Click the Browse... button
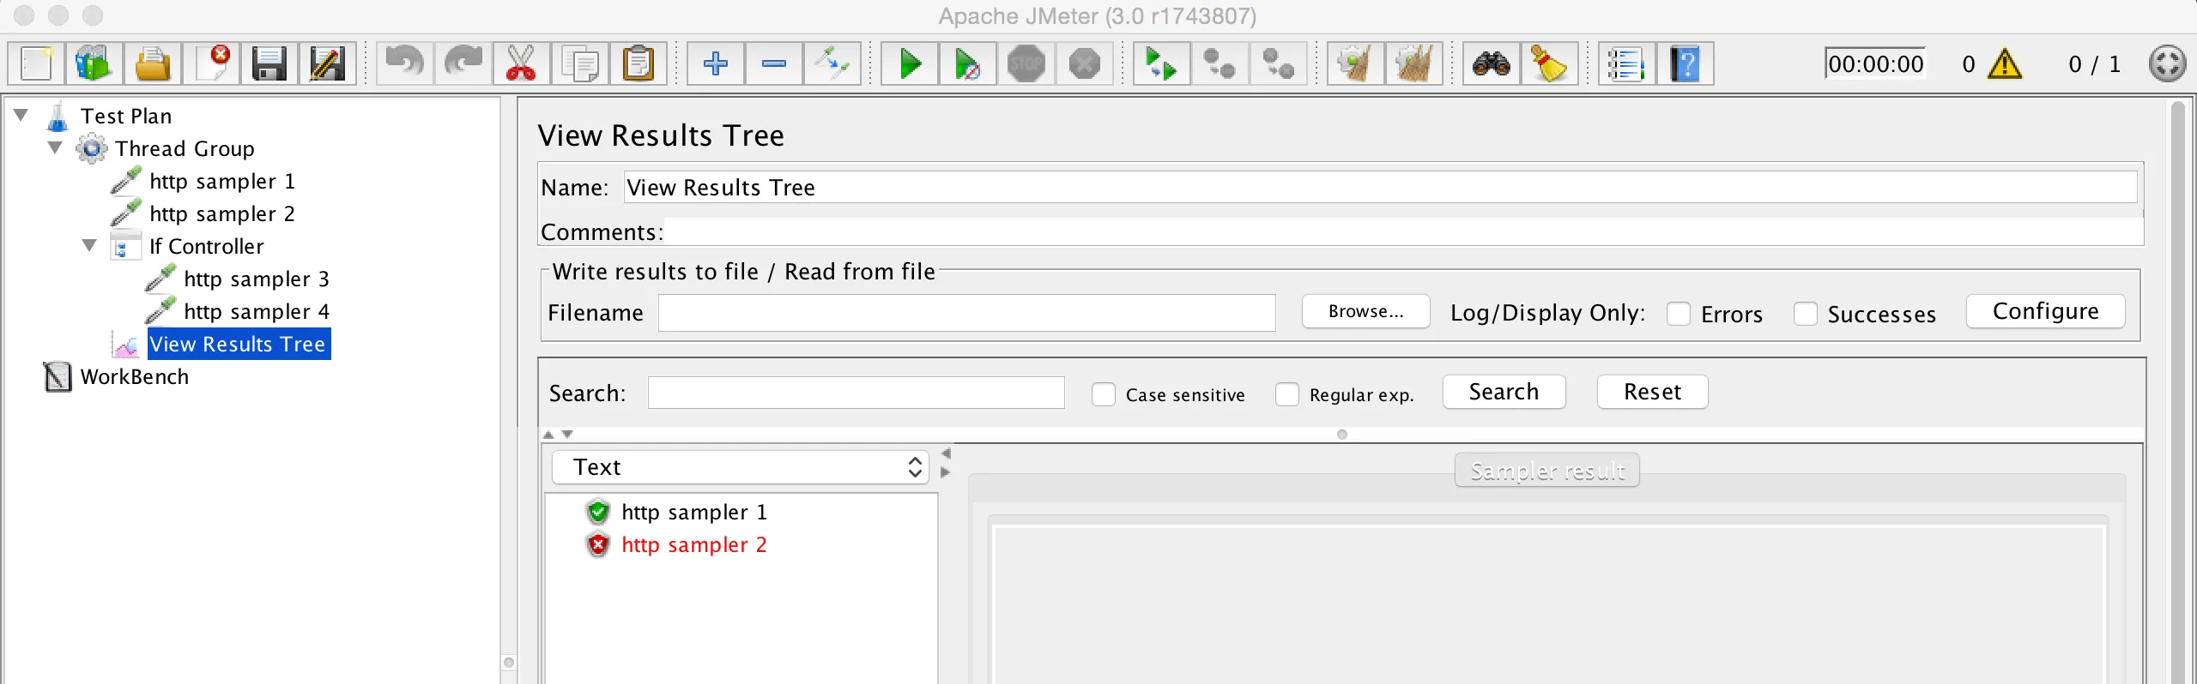 tap(1366, 311)
